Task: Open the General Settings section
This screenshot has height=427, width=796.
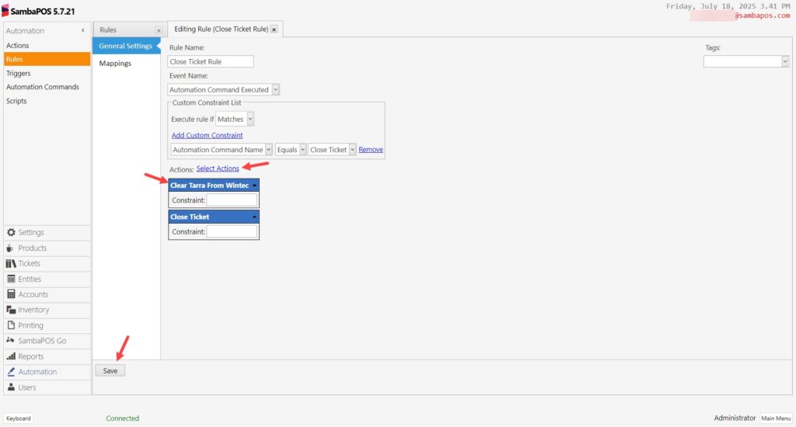Action: point(126,46)
